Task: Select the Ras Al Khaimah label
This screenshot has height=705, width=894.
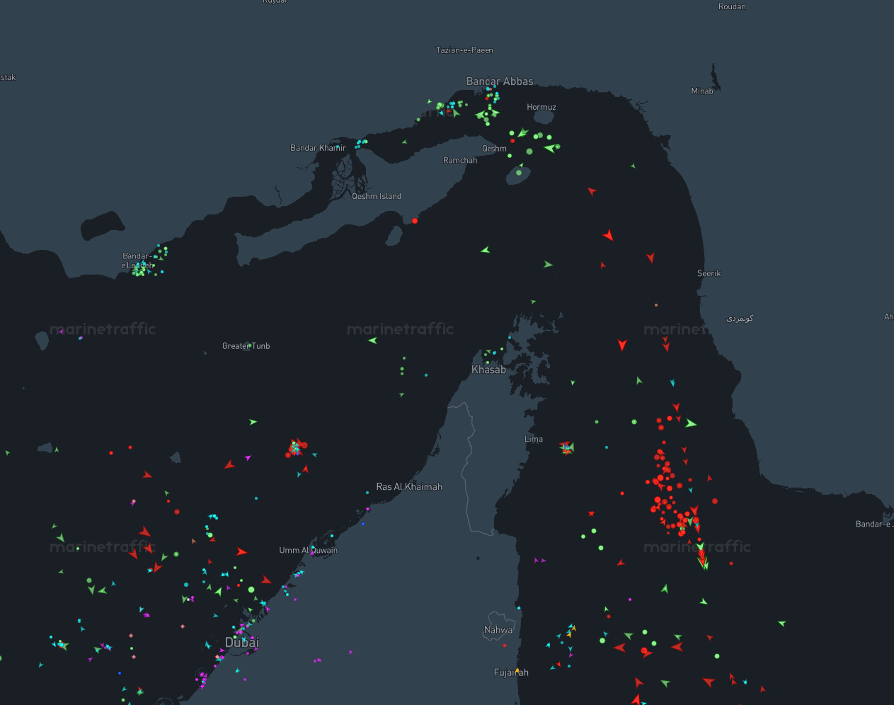Action: click(x=409, y=486)
